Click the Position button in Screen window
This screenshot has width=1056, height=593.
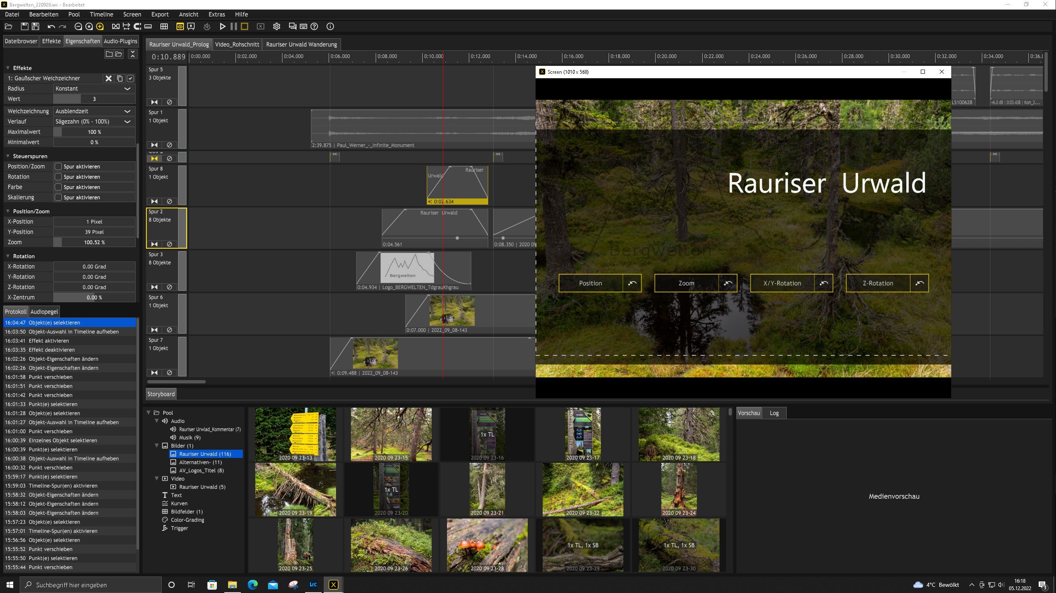pyautogui.click(x=590, y=283)
